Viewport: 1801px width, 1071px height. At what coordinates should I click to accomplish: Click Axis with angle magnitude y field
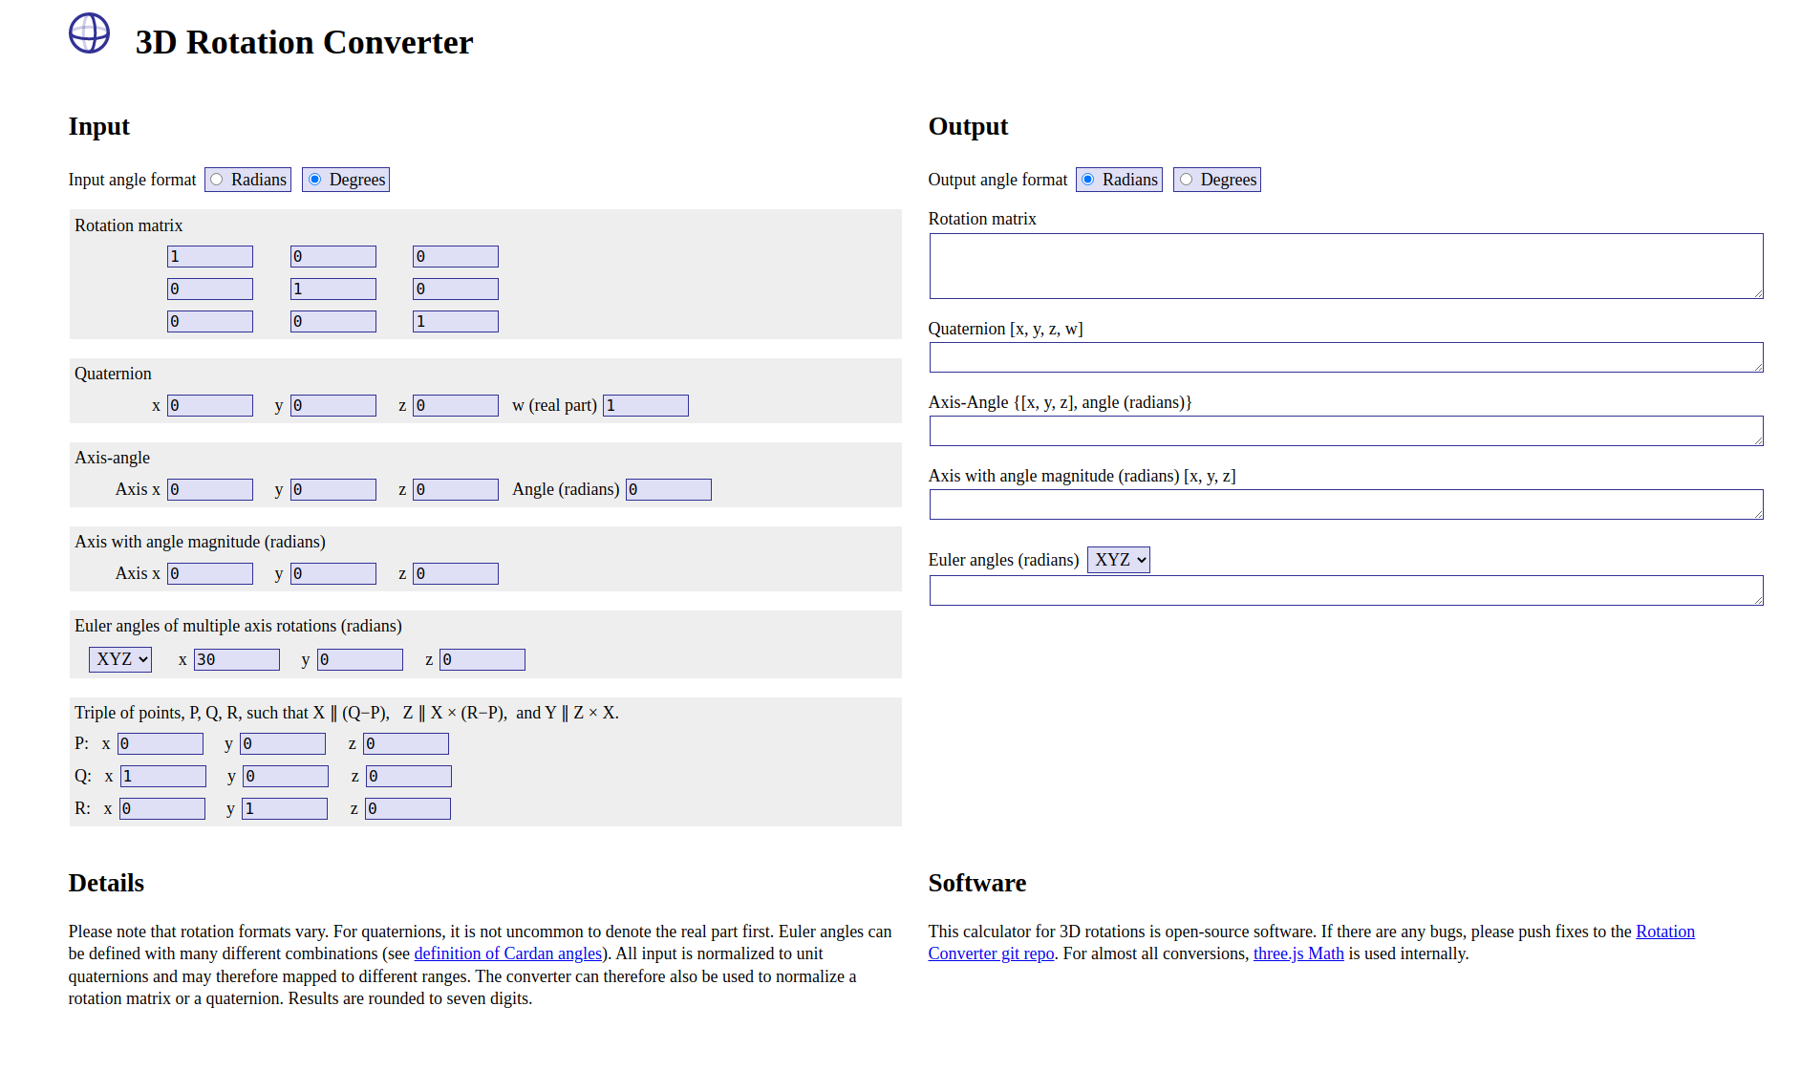tap(333, 574)
